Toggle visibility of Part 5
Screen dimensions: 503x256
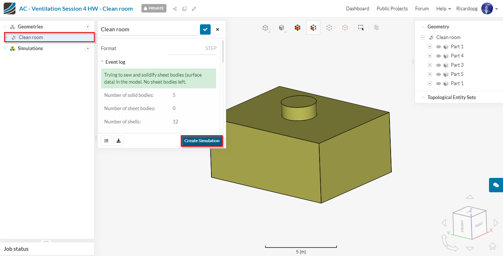[x=439, y=74]
